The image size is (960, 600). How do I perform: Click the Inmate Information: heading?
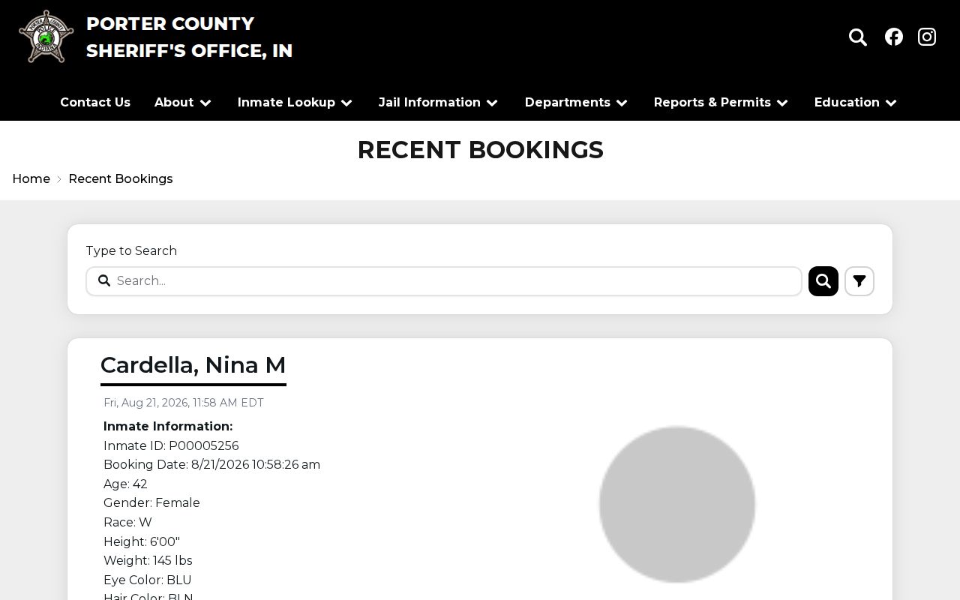click(168, 427)
